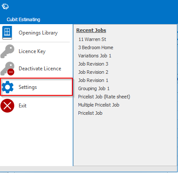
Task: Click the Cubit application logo icon
Action: click(5, 6)
